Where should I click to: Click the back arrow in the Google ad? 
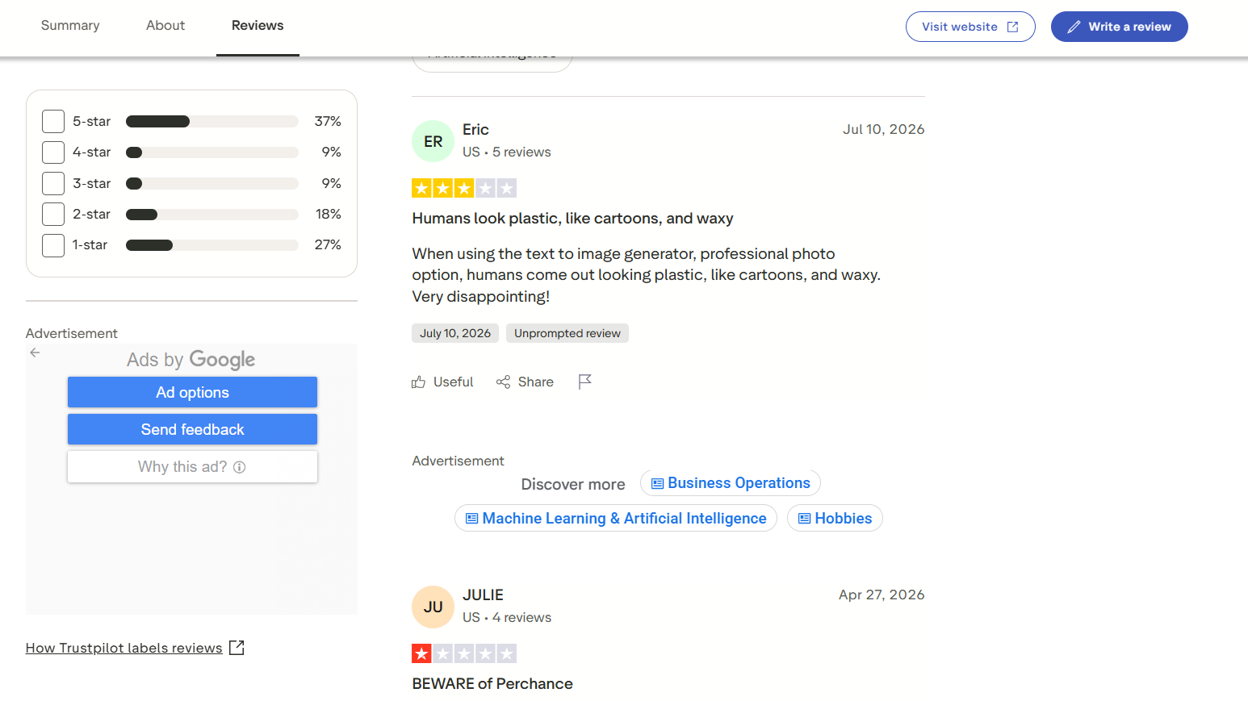click(35, 353)
